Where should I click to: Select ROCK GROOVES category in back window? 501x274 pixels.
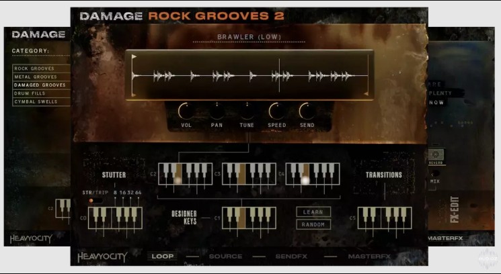pyautogui.click(x=41, y=68)
